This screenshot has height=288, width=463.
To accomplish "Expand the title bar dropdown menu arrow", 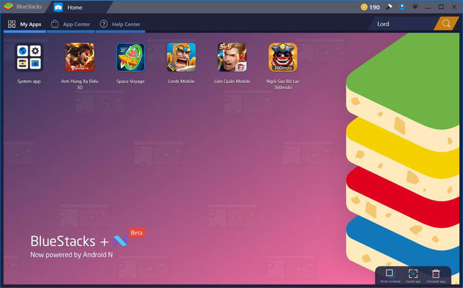I will tap(415, 6).
